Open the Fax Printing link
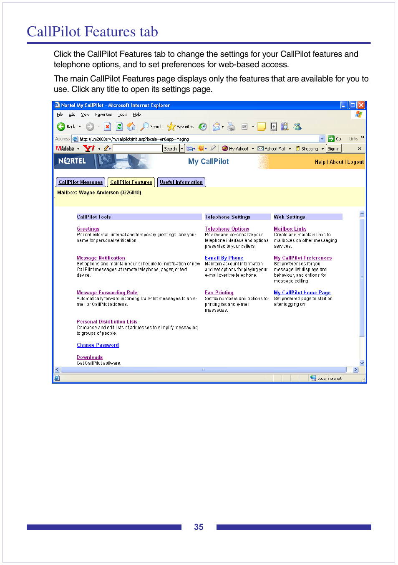The height and width of the screenshot is (565, 398). click(x=219, y=293)
